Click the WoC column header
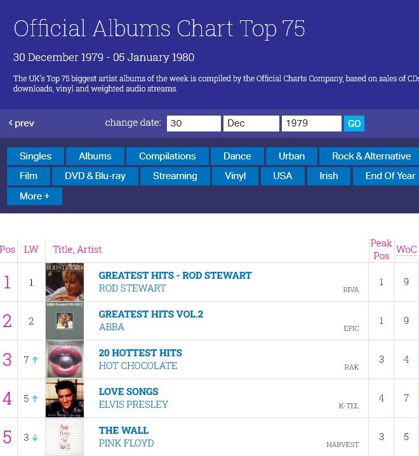The width and height of the screenshot is (419, 456). coord(406,249)
